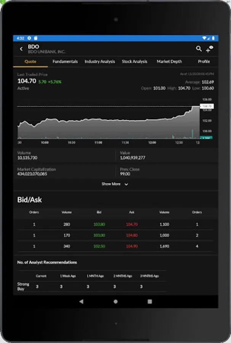Click the Open 101.00 value
Image resolution: width=231 pixels, height=343 pixels.
click(x=159, y=88)
